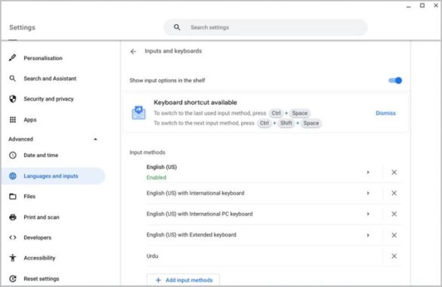The width and height of the screenshot is (442, 287).
Task: Expand English (US) with International PC keyboard
Action: coord(368,214)
